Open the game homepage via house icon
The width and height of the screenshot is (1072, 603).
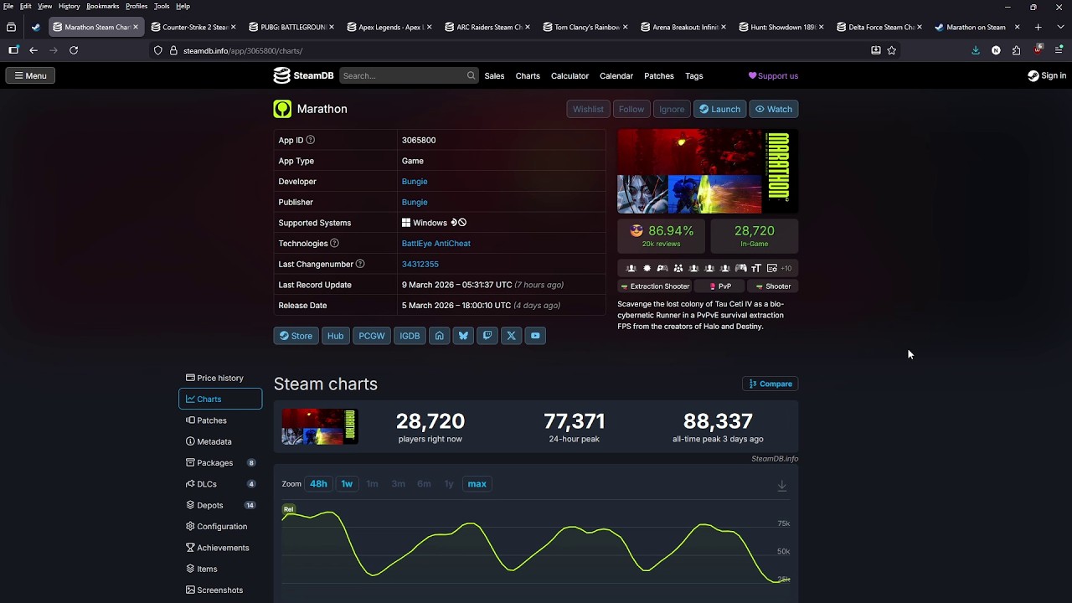[439, 336]
